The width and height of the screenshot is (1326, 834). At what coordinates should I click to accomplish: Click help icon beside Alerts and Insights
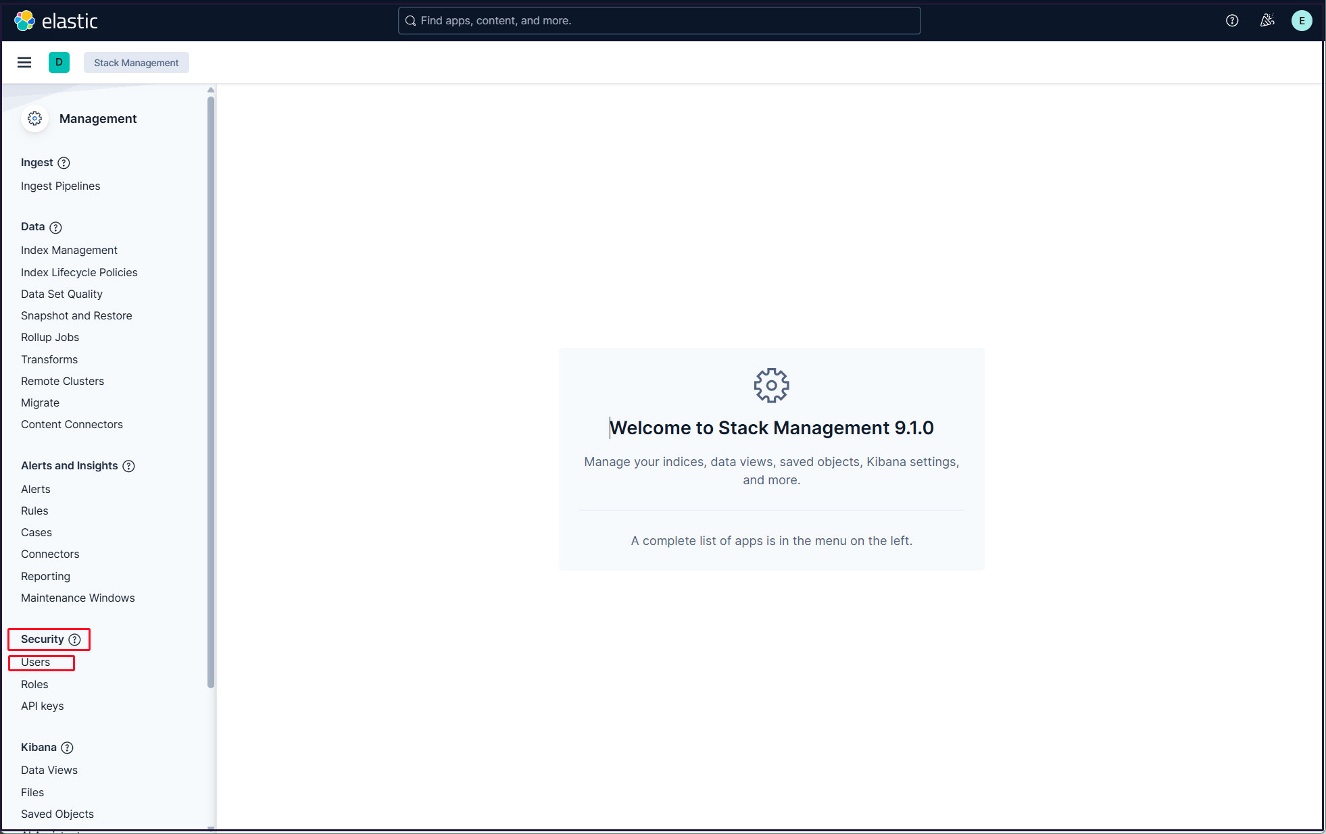pos(128,466)
